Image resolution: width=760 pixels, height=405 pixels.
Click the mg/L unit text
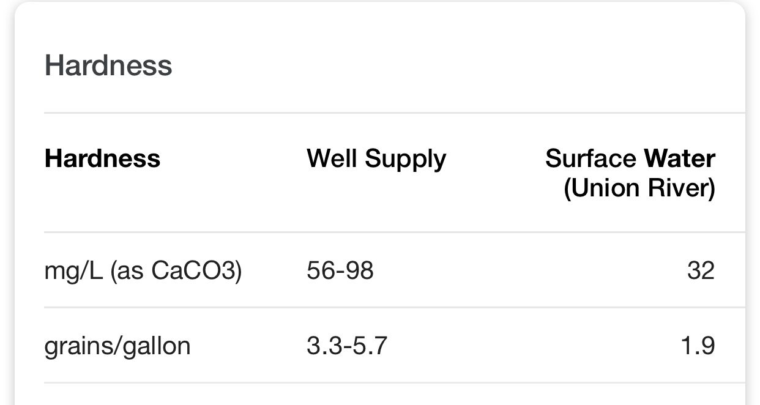click(x=74, y=270)
